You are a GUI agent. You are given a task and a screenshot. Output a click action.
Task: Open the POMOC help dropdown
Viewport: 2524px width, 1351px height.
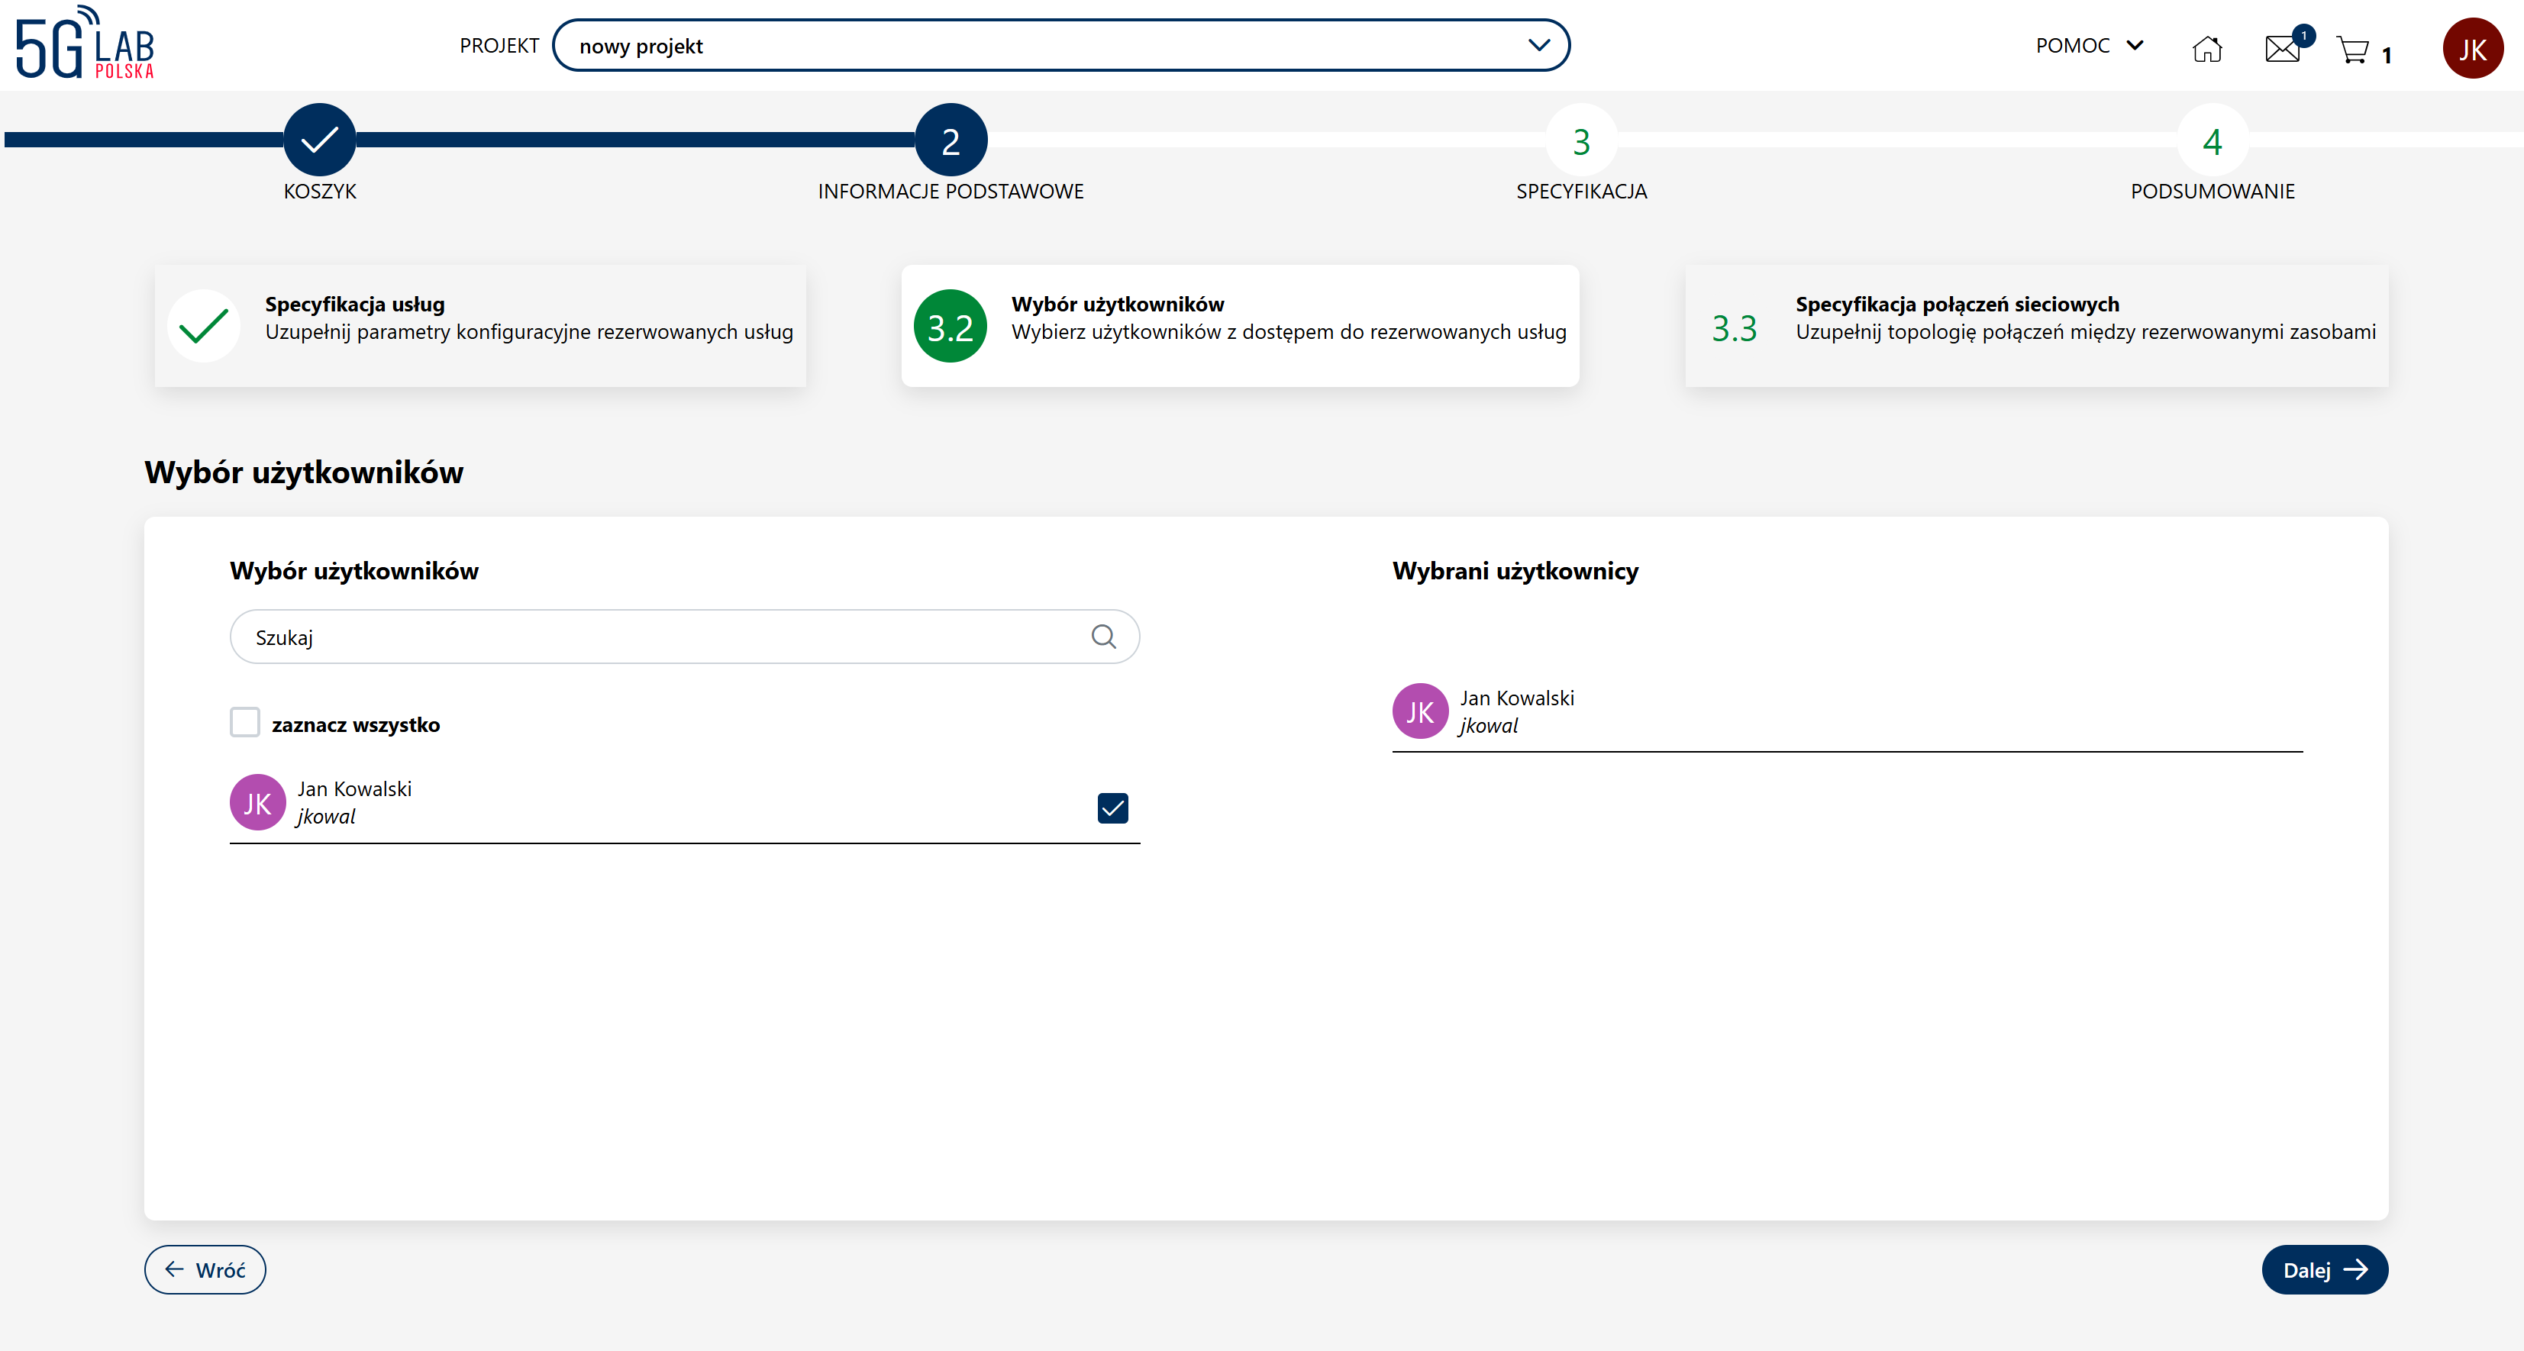2089,46
